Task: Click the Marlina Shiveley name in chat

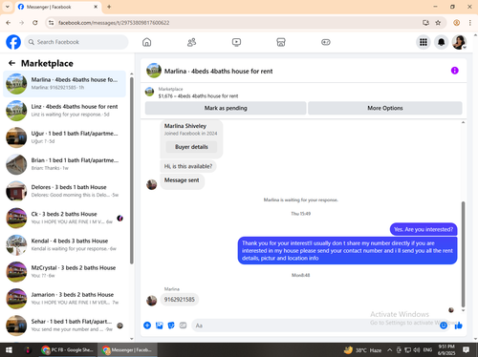Action: 185,126
